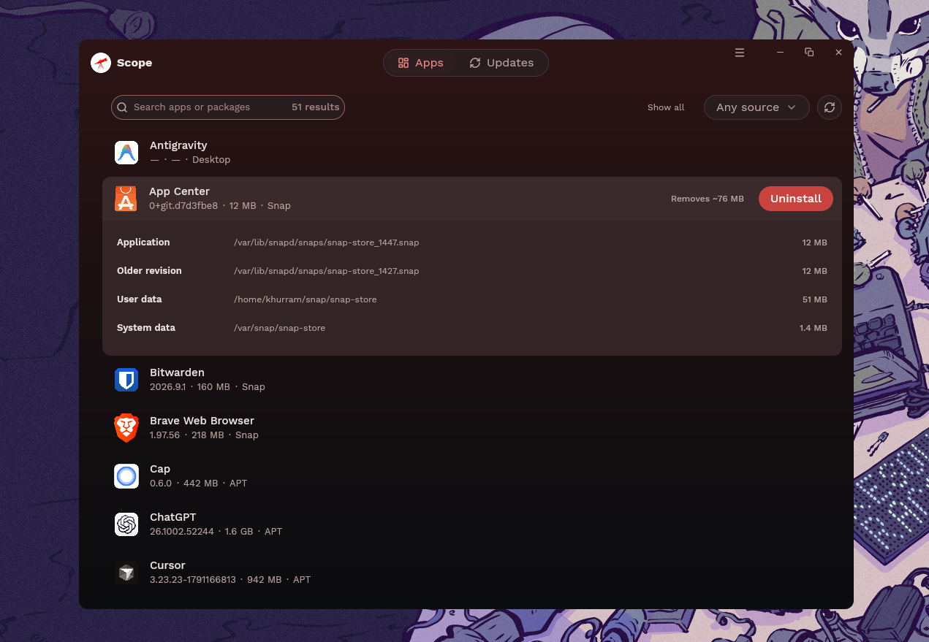The height and width of the screenshot is (642, 929).
Task: Close the Scope window
Action: click(x=838, y=53)
